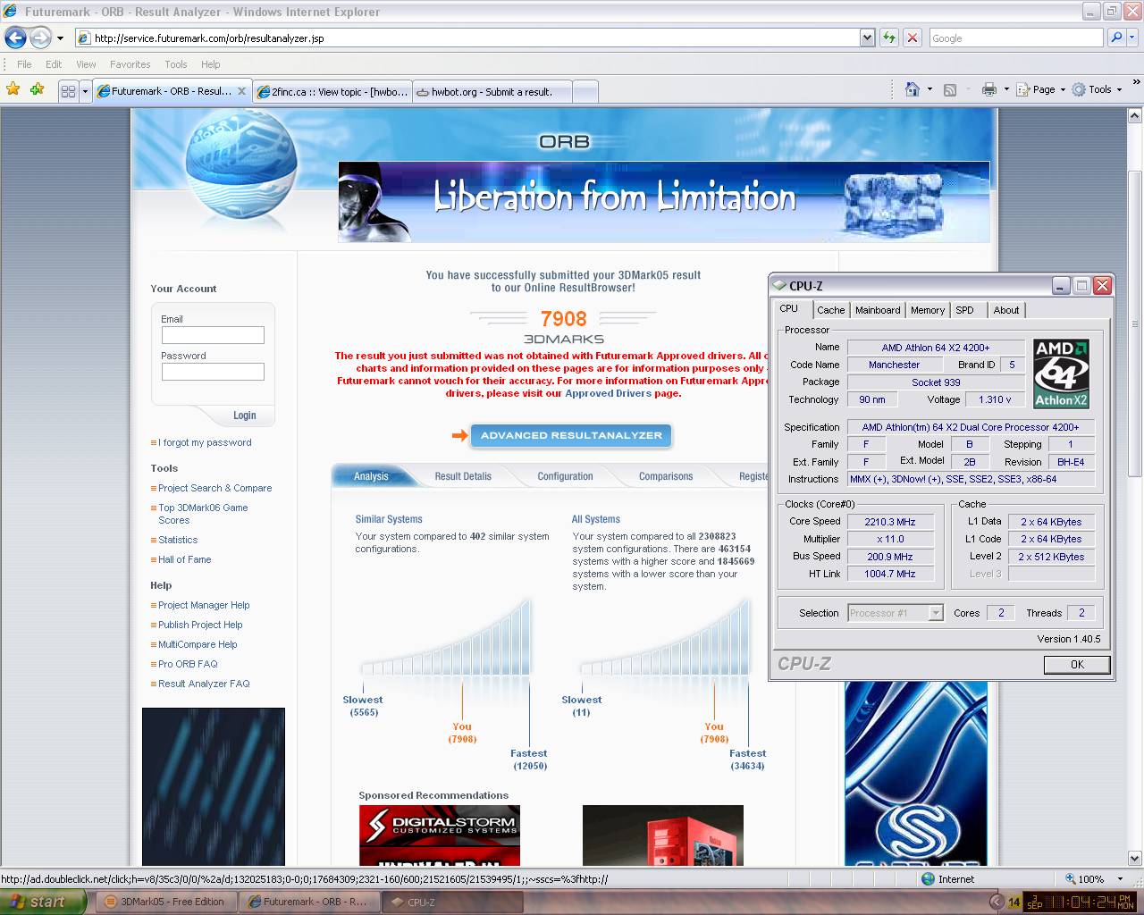This screenshot has height=915, width=1144.
Task: Open Publish Project Help link
Action: coord(200,625)
